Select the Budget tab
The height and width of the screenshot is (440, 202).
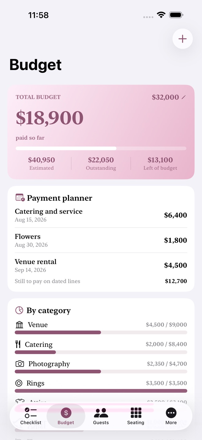tap(66, 416)
